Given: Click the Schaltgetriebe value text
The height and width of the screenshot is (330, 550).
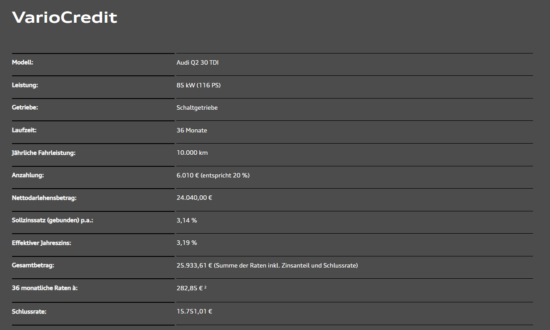Looking at the screenshot, I should coord(197,108).
